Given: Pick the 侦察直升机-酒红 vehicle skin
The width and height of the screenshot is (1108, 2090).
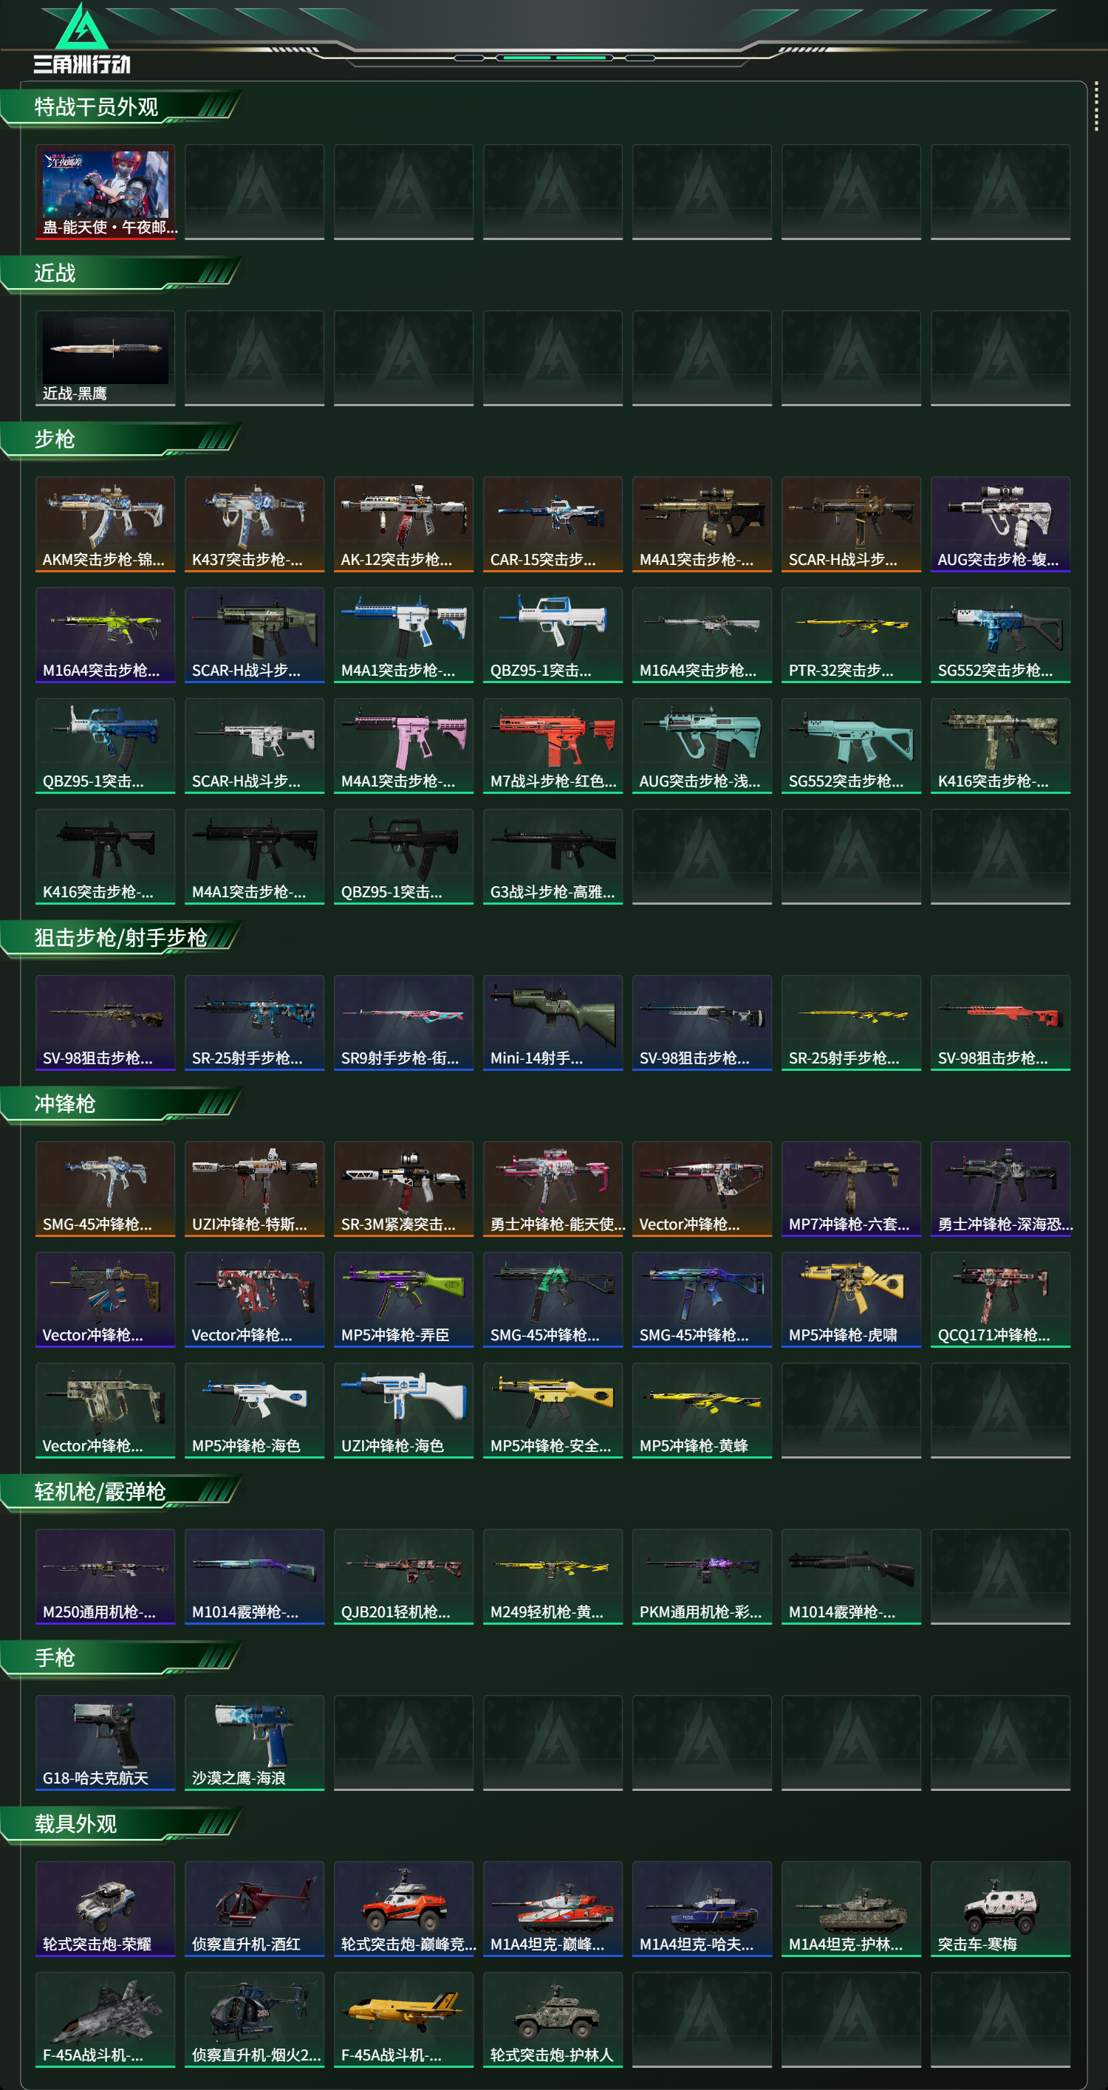Looking at the screenshot, I should point(255,1909).
